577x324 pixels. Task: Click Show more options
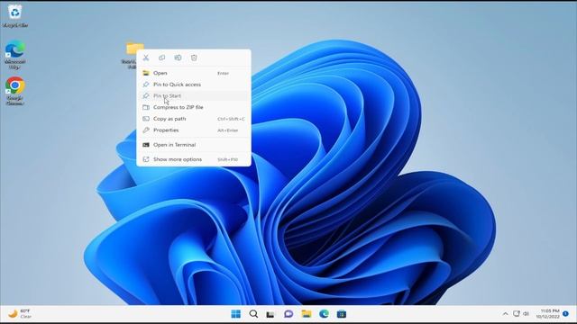click(194, 159)
